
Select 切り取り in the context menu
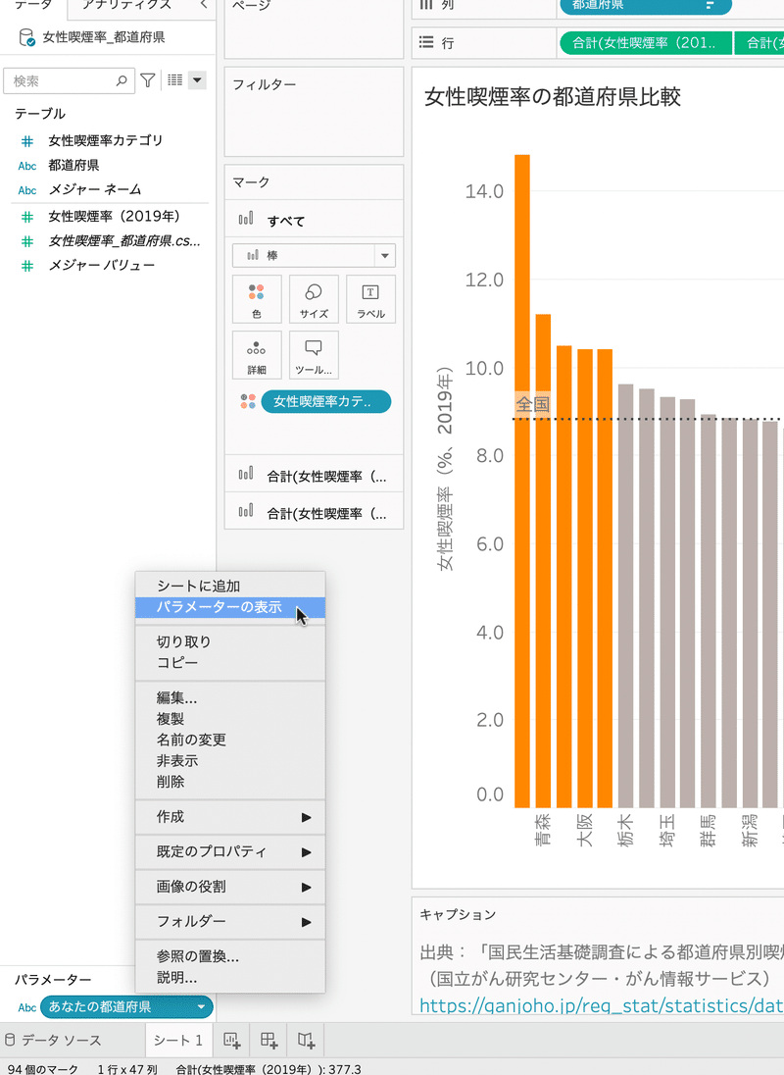pos(230,642)
